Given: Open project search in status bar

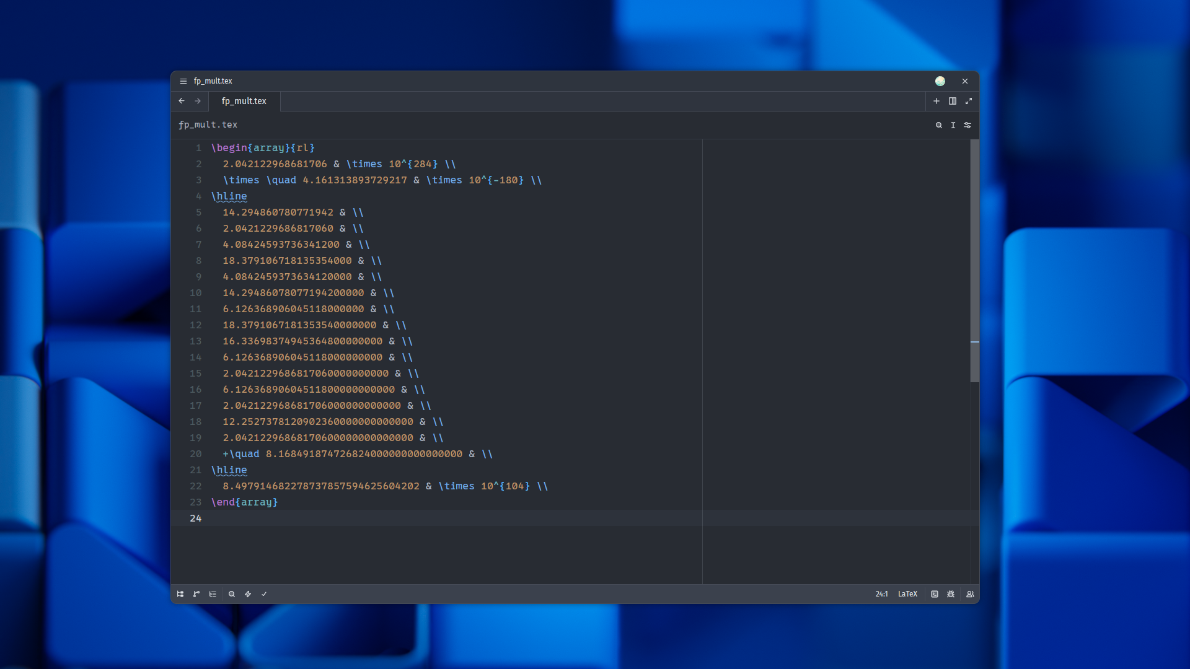Looking at the screenshot, I should coord(232,594).
